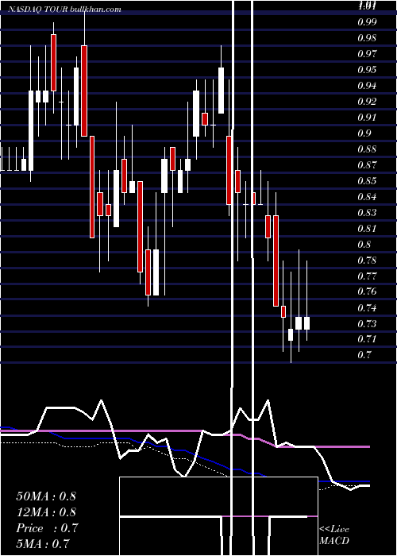Select the 0.83 price axis label

pos(367,213)
